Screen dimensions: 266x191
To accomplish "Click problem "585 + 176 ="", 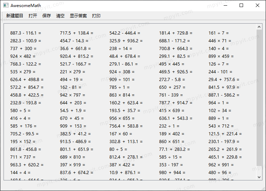I will 23,126.
